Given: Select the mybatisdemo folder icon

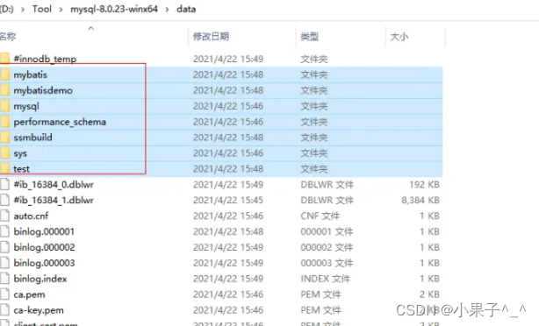Looking at the screenshot, I should pos(4,90).
